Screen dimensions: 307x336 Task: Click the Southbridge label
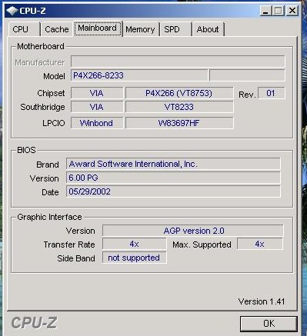click(x=42, y=107)
